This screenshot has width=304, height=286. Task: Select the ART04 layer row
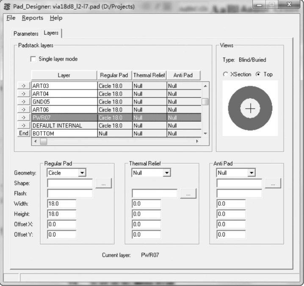click(x=116, y=94)
